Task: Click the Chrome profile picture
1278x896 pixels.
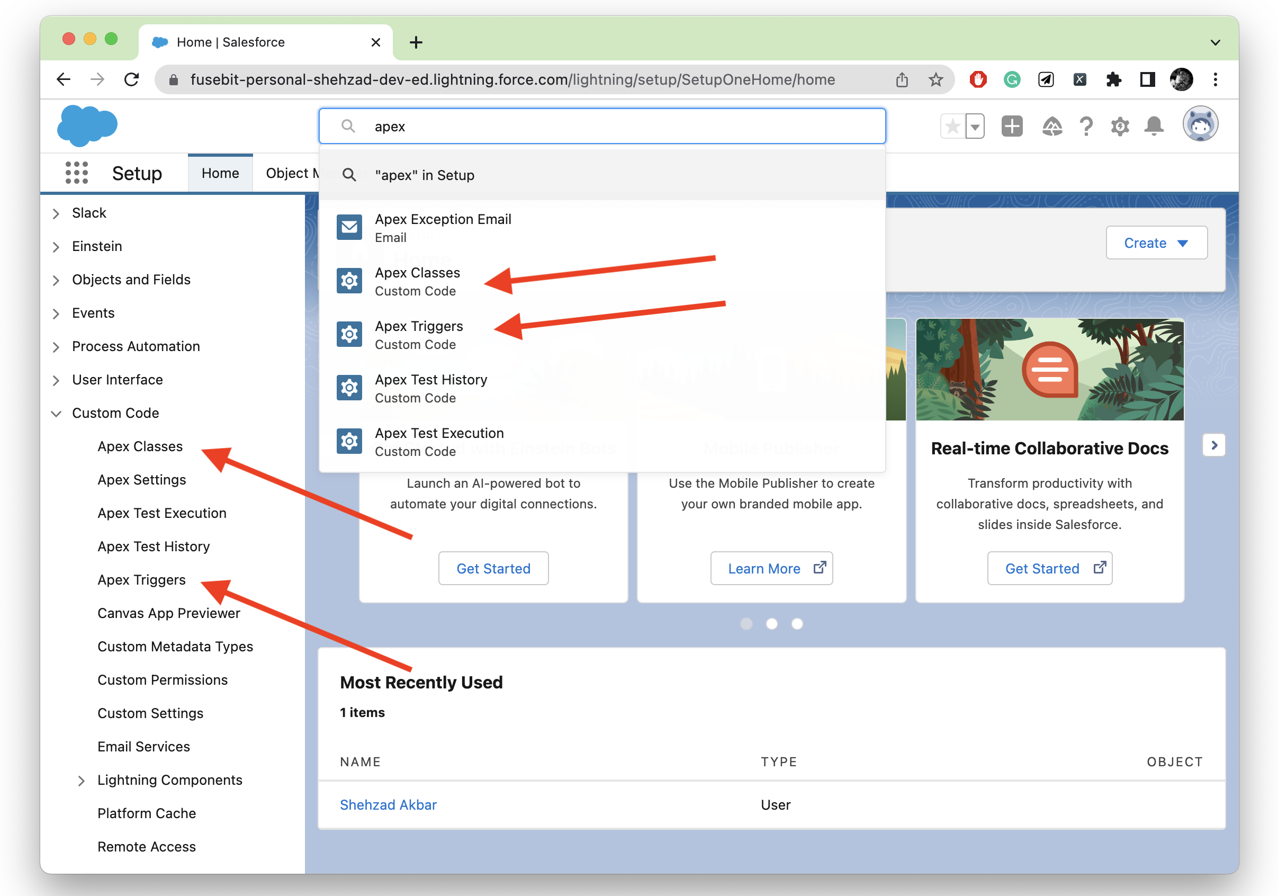Action: click(x=1181, y=79)
